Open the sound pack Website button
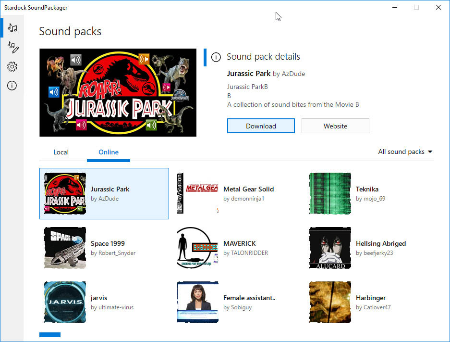 point(335,126)
